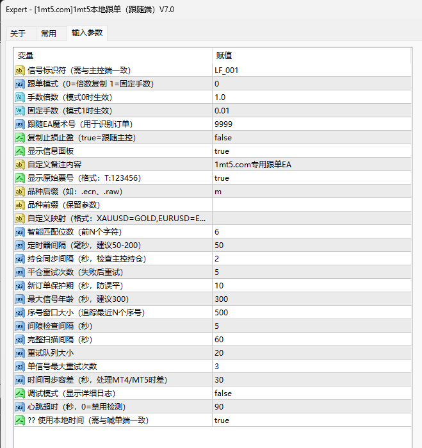Click the integer icon beside 心跳超时
The height and width of the screenshot is (448, 422).
[x=19, y=407]
